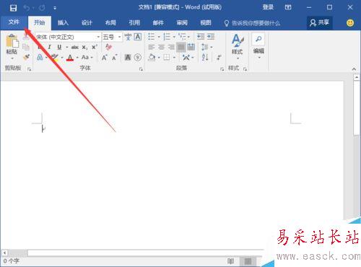Select justify alignment

[181, 47]
